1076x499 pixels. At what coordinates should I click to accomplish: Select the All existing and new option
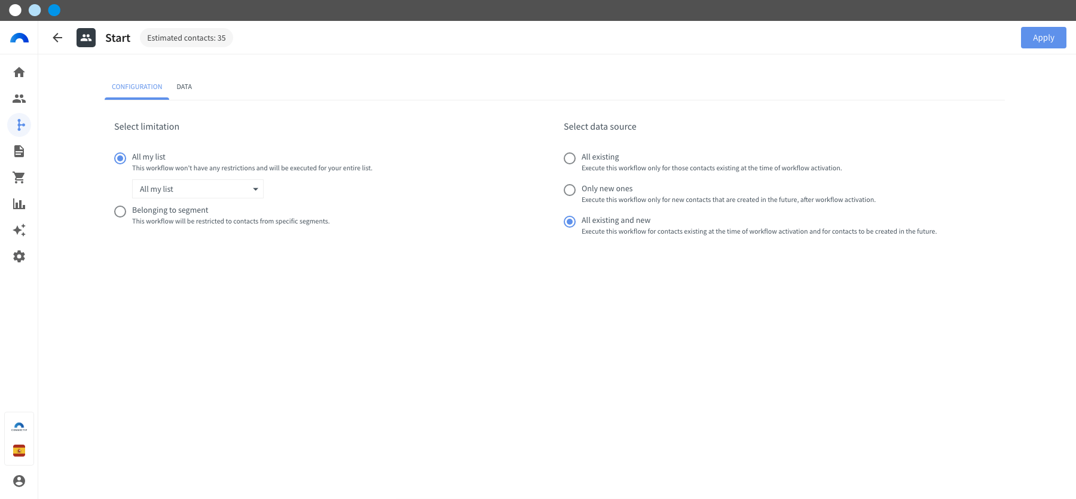(x=570, y=222)
